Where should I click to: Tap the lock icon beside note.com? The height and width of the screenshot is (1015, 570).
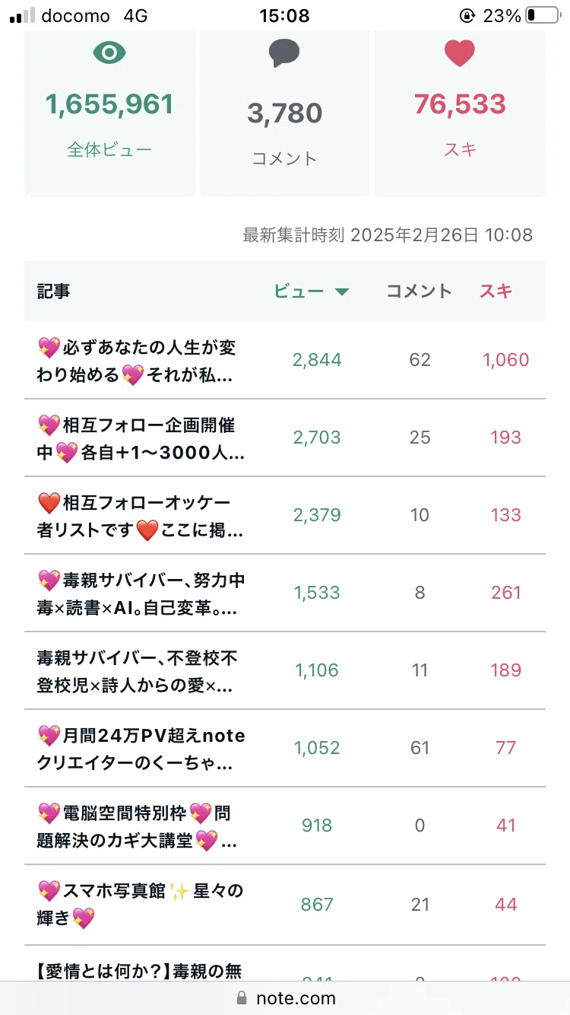coord(242,998)
